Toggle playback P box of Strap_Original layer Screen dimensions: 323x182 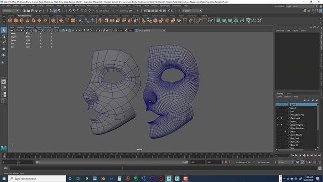[x=282, y=125]
